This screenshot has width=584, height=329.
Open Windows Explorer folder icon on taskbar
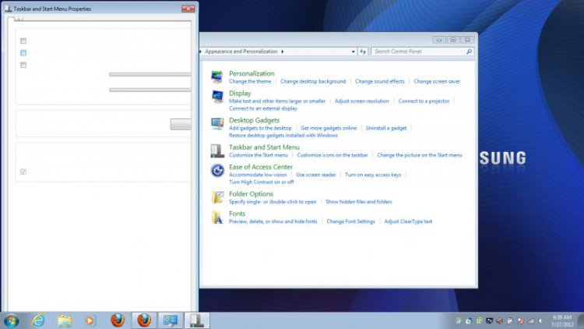[65, 320]
